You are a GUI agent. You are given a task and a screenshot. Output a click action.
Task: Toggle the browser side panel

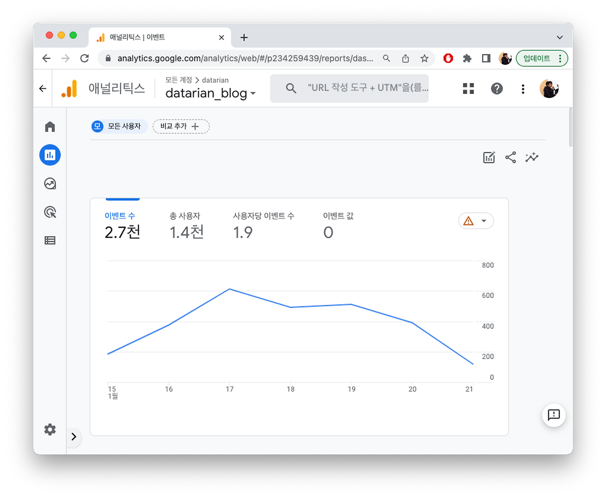(486, 58)
